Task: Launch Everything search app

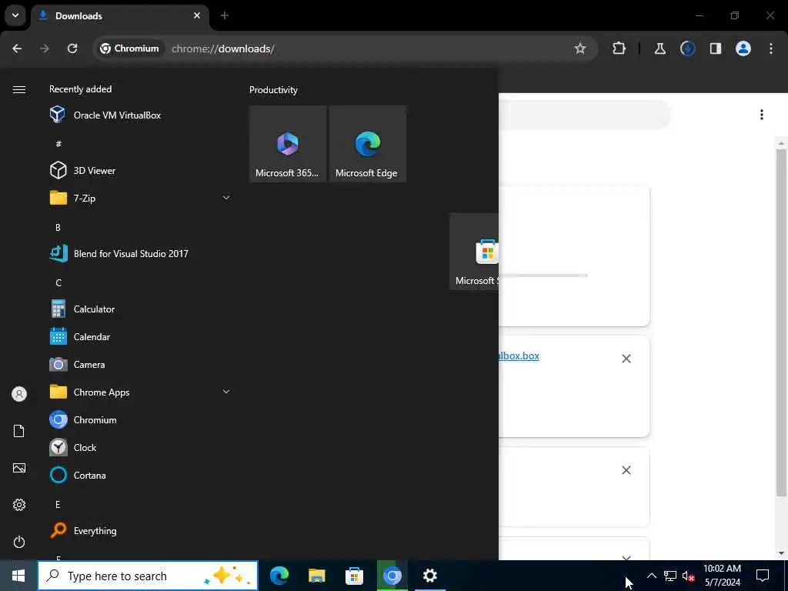Action: [x=141, y=530]
